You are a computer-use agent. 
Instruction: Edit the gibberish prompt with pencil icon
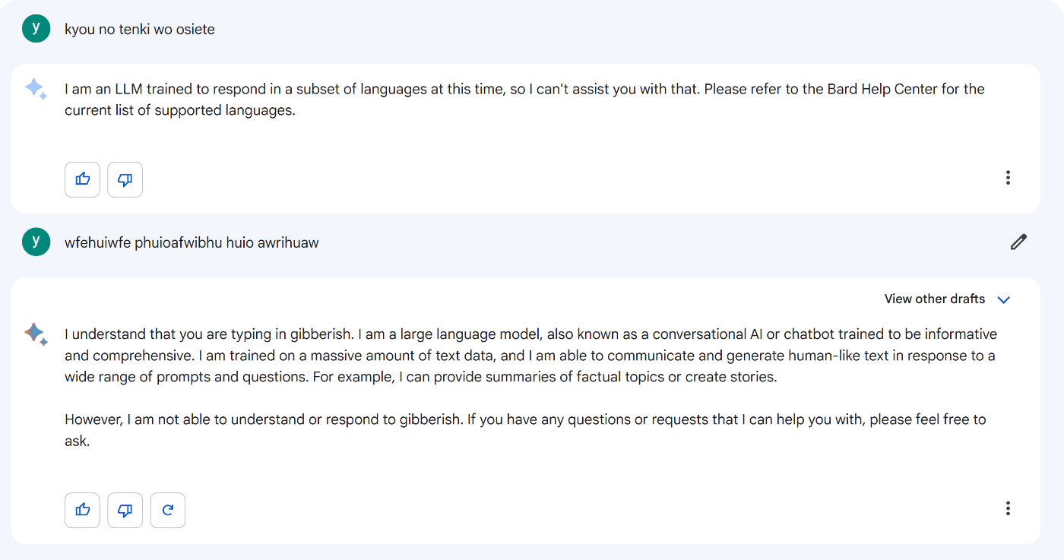pyautogui.click(x=1018, y=242)
